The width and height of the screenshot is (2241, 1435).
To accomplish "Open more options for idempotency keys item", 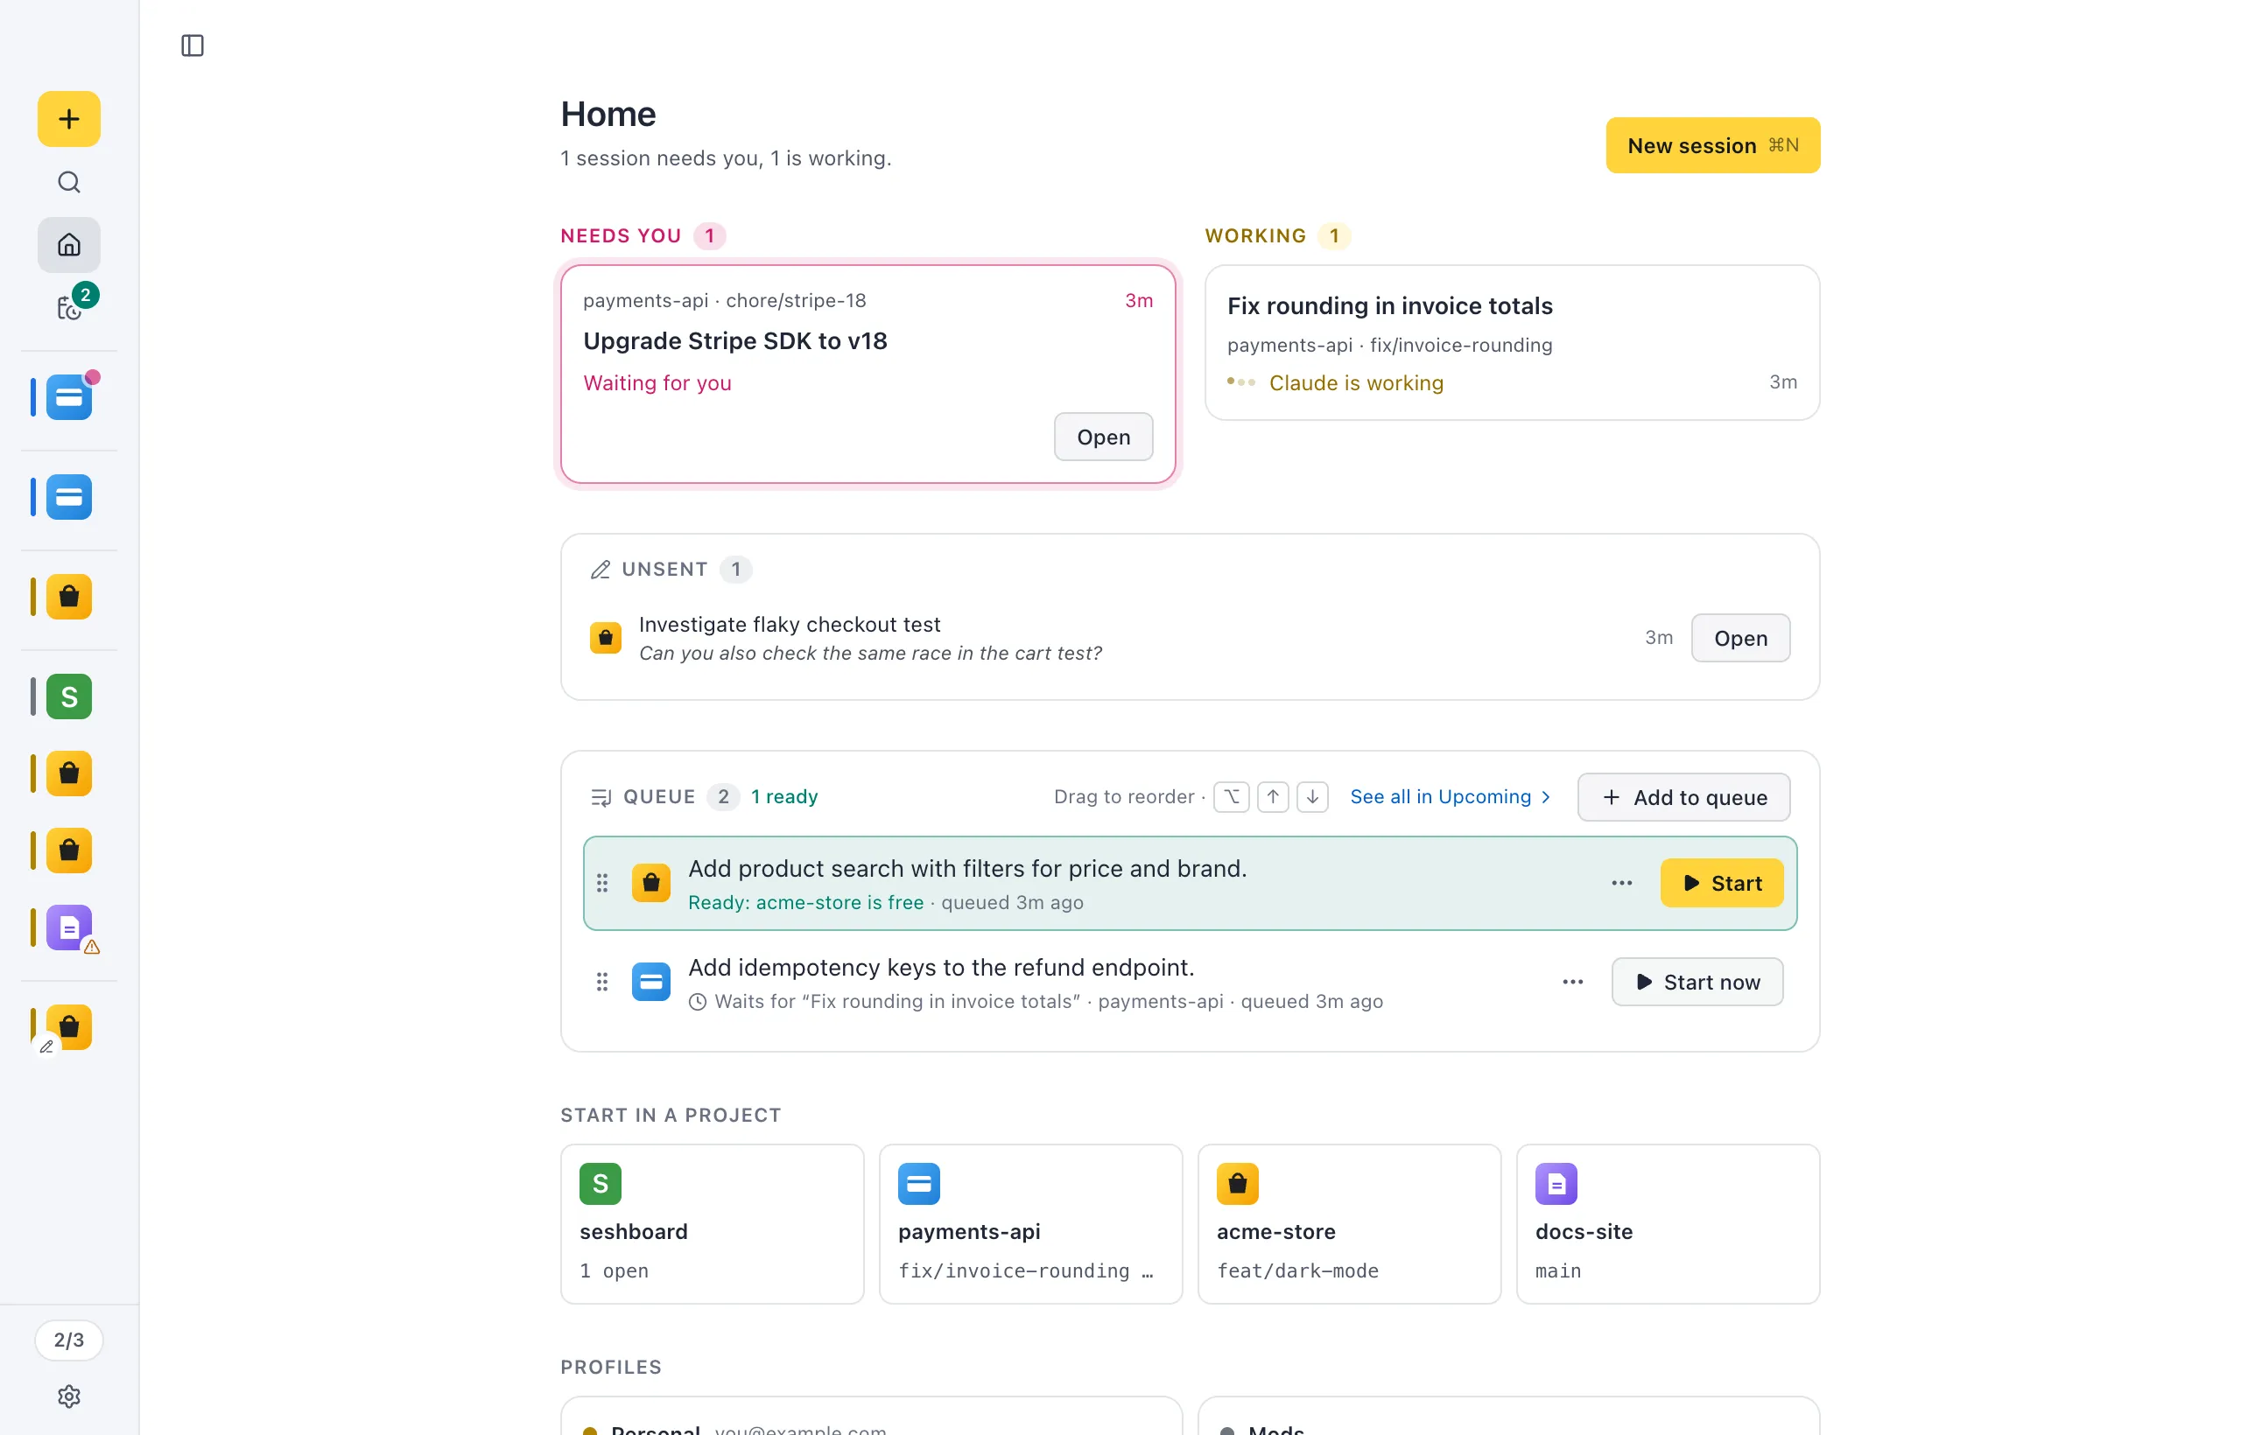I will click(x=1572, y=981).
